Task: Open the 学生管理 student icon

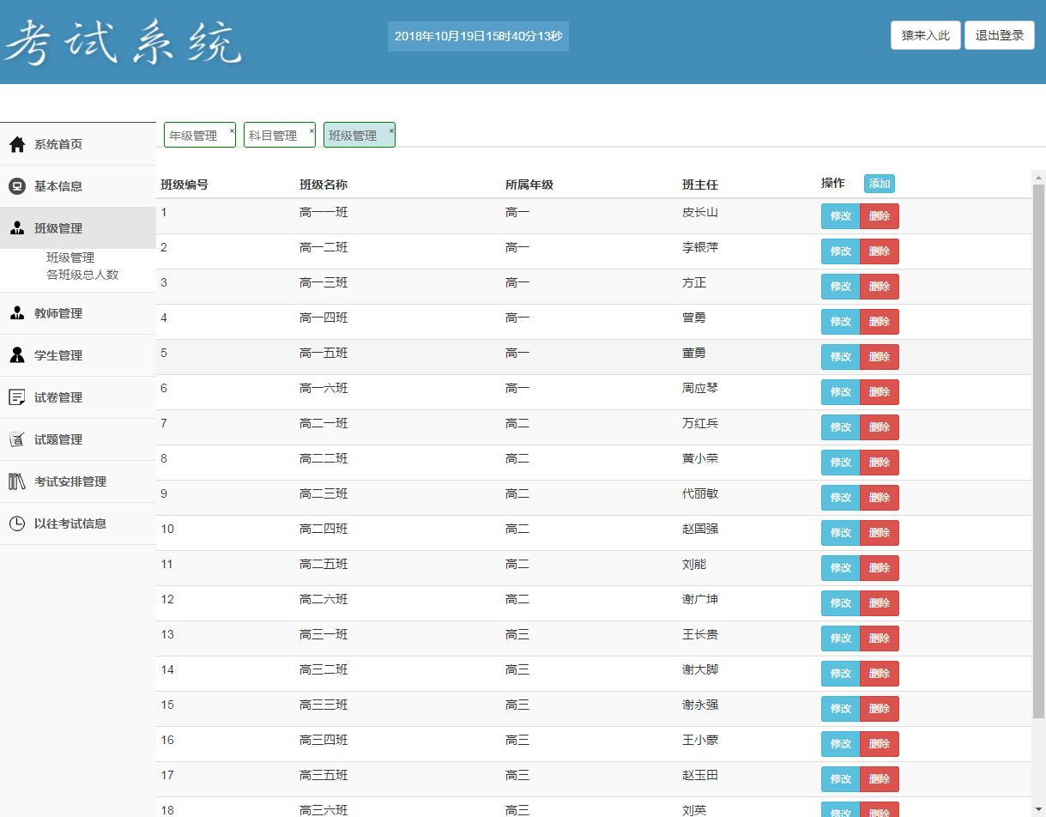Action: click(16, 355)
